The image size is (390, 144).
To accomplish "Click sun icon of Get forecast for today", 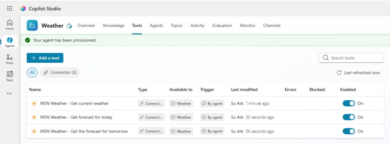I will pos(34,117).
